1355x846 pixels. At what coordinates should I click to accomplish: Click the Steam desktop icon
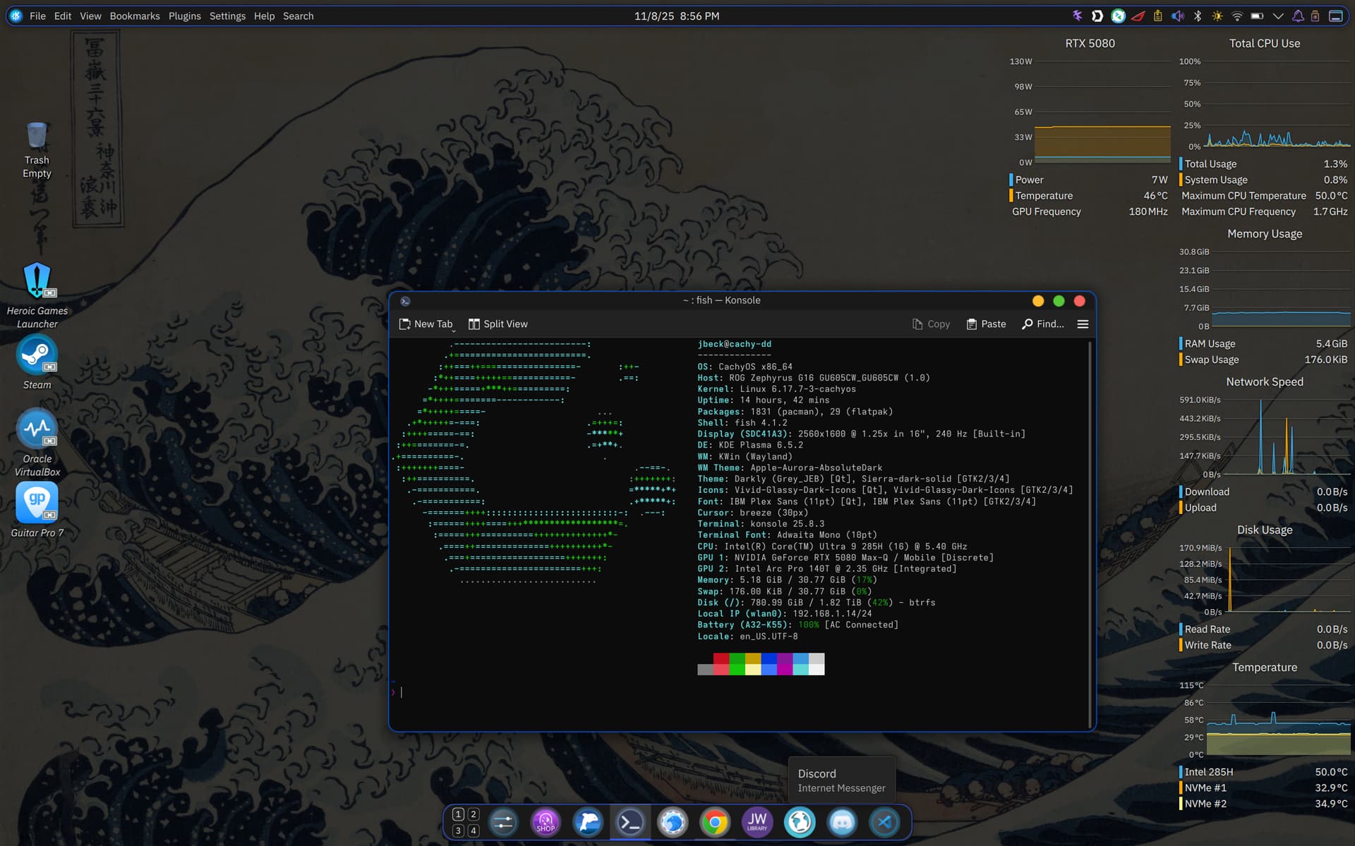(37, 356)
